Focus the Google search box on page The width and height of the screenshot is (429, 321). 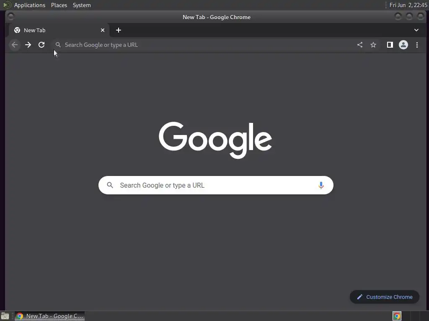(x=216, y=185)
